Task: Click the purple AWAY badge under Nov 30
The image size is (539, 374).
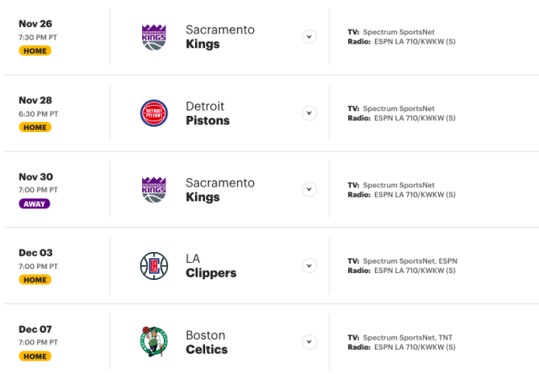Action: 34,203
